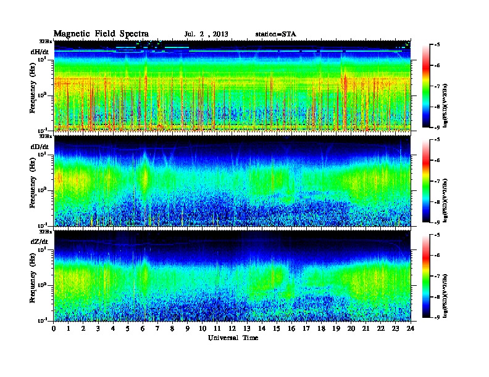
Task: Click the log(PSD) units label of dZ/dt color bar
Action: [446, 296]
